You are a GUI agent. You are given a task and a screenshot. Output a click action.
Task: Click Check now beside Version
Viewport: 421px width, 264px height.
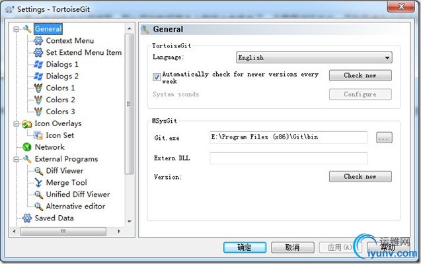360,177
